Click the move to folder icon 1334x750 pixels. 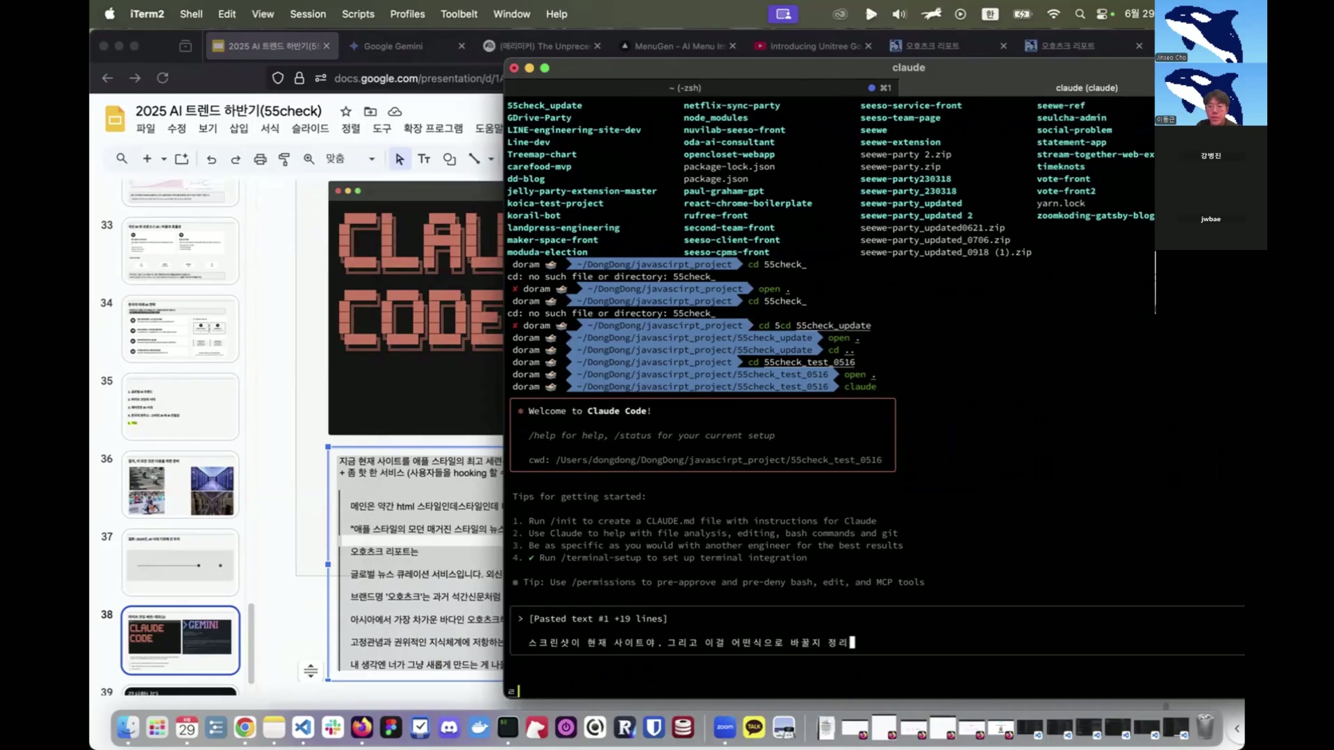coord(370,111)
